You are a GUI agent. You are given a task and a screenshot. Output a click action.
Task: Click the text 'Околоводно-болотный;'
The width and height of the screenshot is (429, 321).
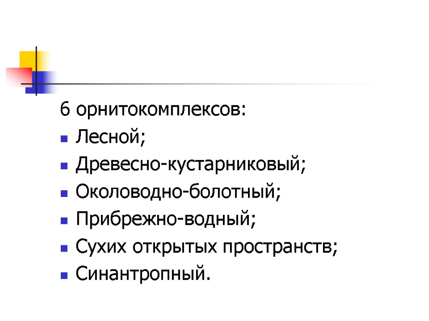178,192
